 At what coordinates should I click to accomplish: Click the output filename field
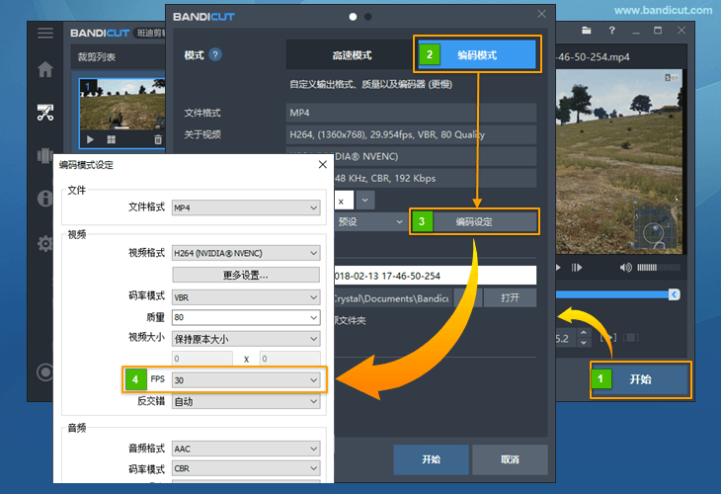point(435,276)
